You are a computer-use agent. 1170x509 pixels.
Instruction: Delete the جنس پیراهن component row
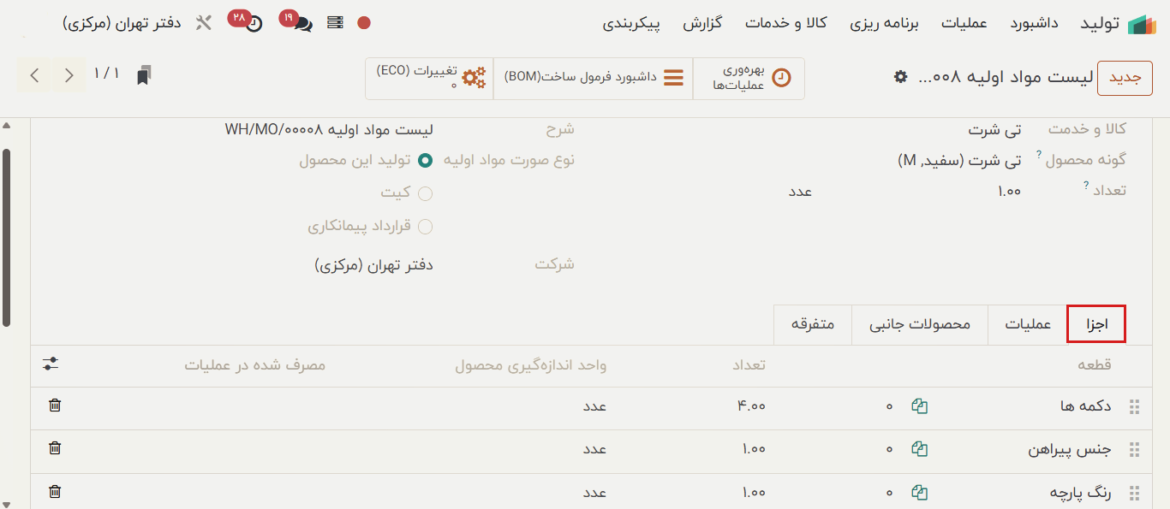tap(55, 447)
